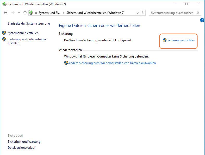205x155 pixels.
Task: Click the System und Si... breadcrumb segment
Action: click(x=49, y=13)
